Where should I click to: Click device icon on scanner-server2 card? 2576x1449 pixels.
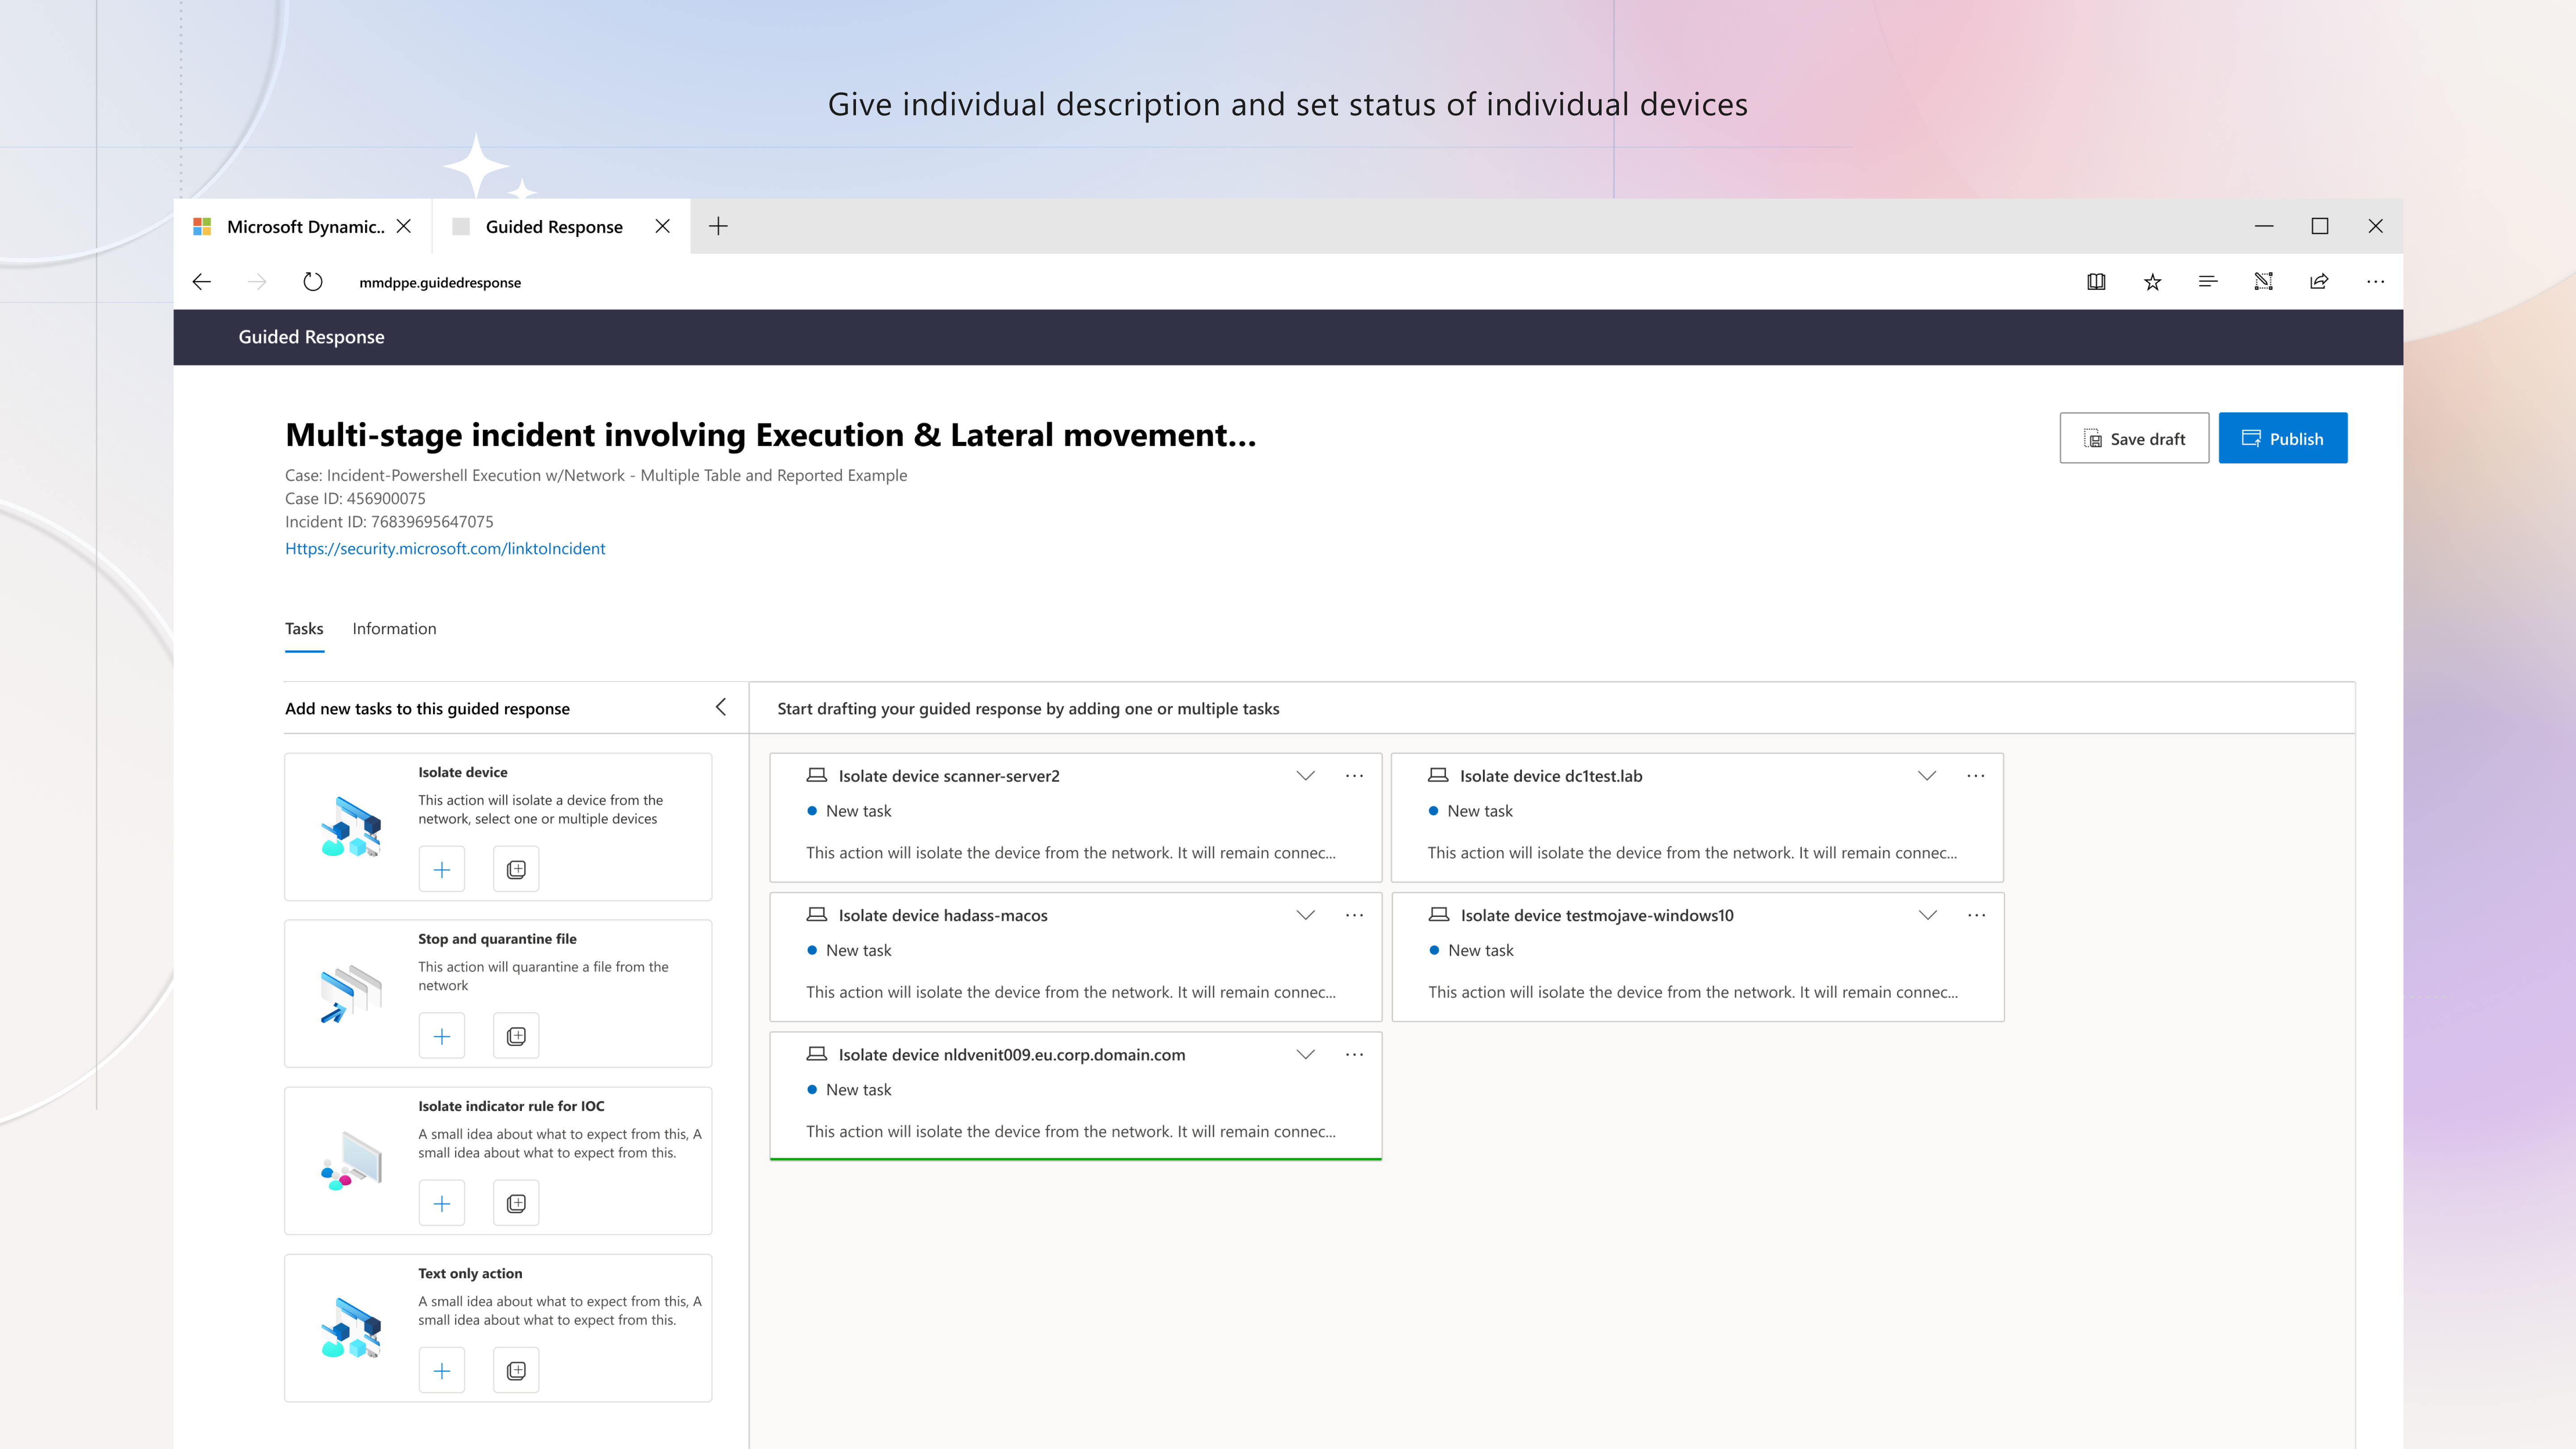coord(816,775)
